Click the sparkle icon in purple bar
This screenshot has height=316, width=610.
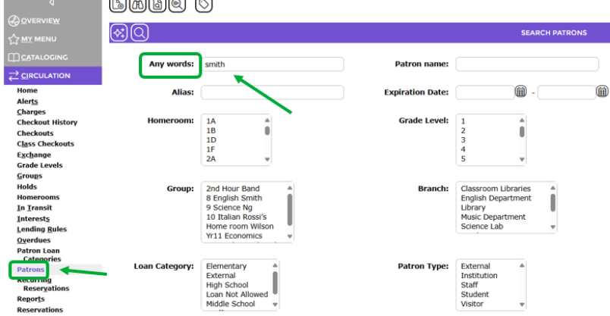(x=119, y=33)
